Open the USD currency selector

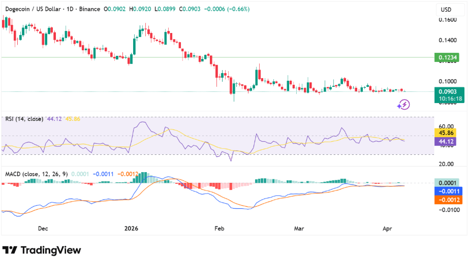pos(446,10)
